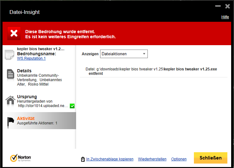Open the Anzeigen Dateiaktionen dropdown

(x=124, y=54)
